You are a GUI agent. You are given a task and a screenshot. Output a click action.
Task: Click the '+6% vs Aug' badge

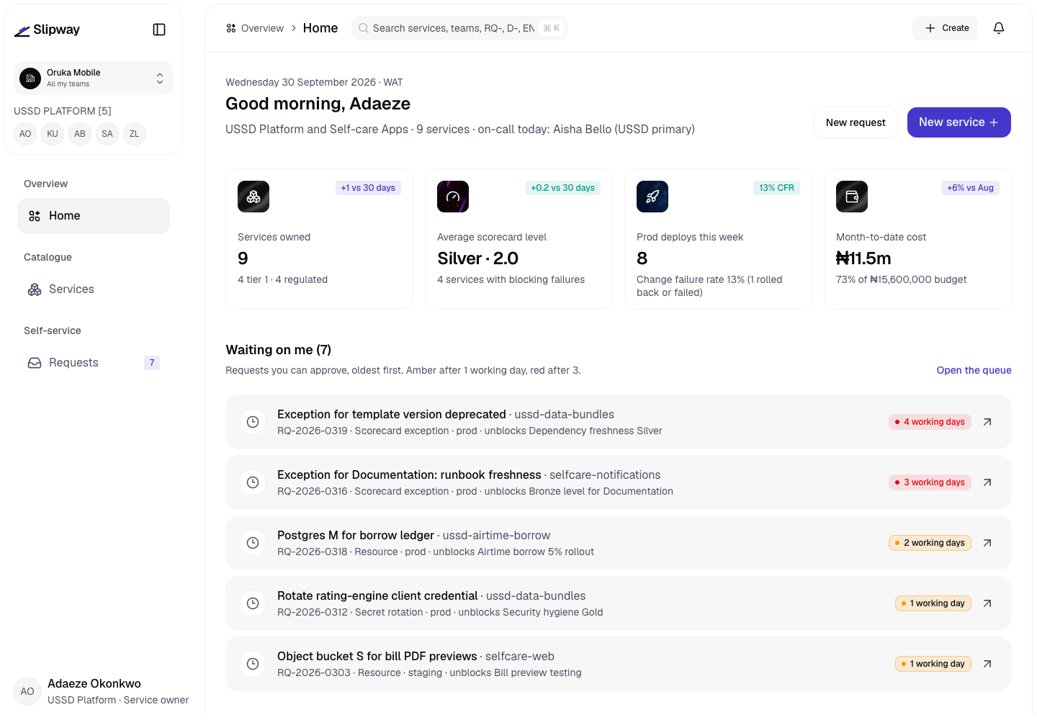(x=970, y=188)
